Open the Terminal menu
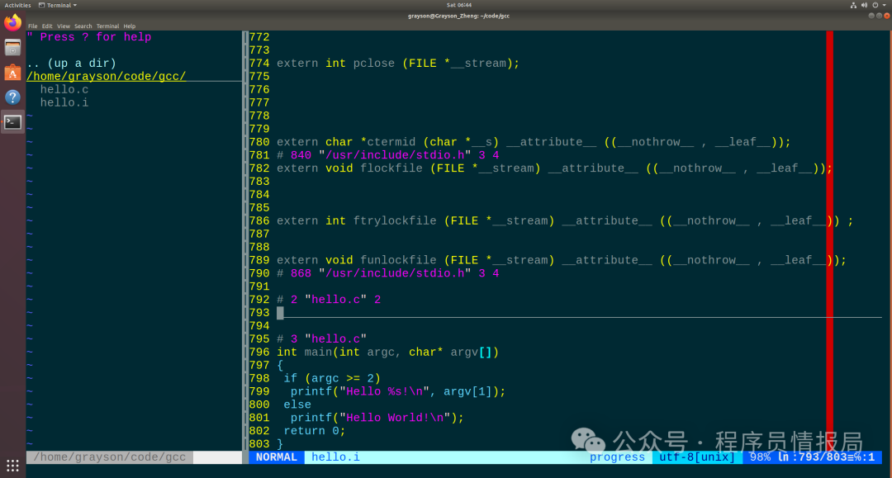Viewport: 892px width, 478px height. pyautogui.click(x=107, y=26)
